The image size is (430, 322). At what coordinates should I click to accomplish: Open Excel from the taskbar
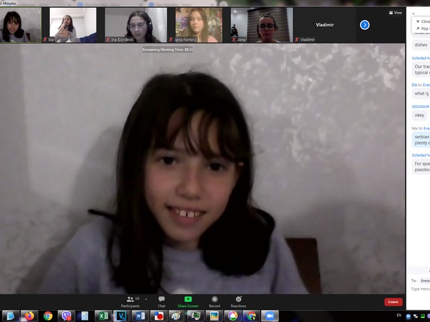click(x=103, y=316)
